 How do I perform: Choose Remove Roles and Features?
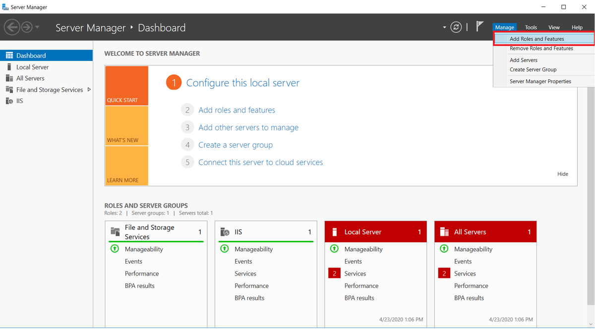tap(541, 49)
